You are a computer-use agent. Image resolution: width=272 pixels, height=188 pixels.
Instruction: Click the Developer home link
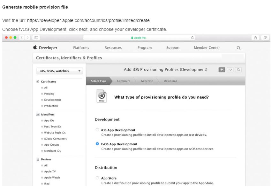tap(48, 48)
